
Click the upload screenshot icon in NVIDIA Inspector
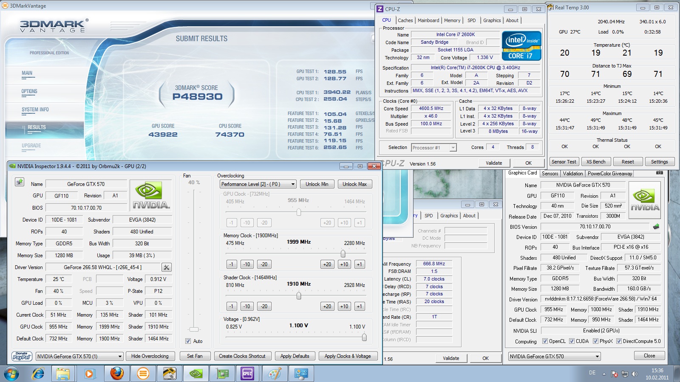(x=20, y=182)
